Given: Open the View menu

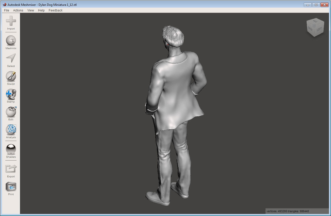Looking at the screenshot, I should click(31, 10).
